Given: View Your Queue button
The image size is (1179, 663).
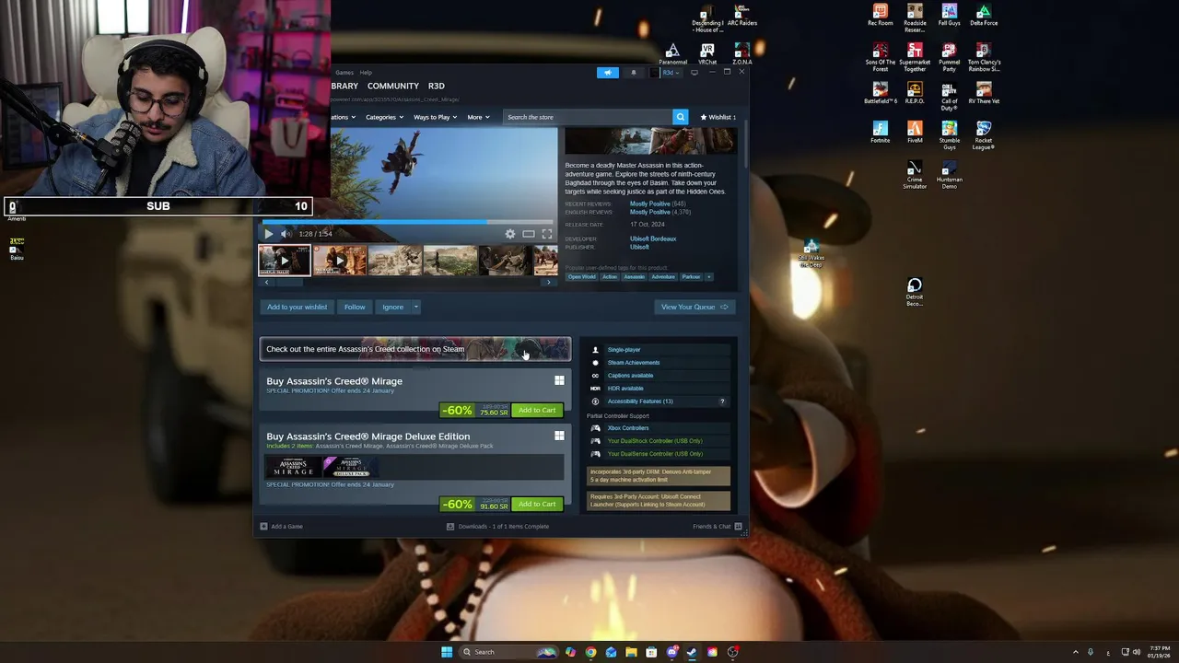Looking at the screenshot, I should pos(695,307).
